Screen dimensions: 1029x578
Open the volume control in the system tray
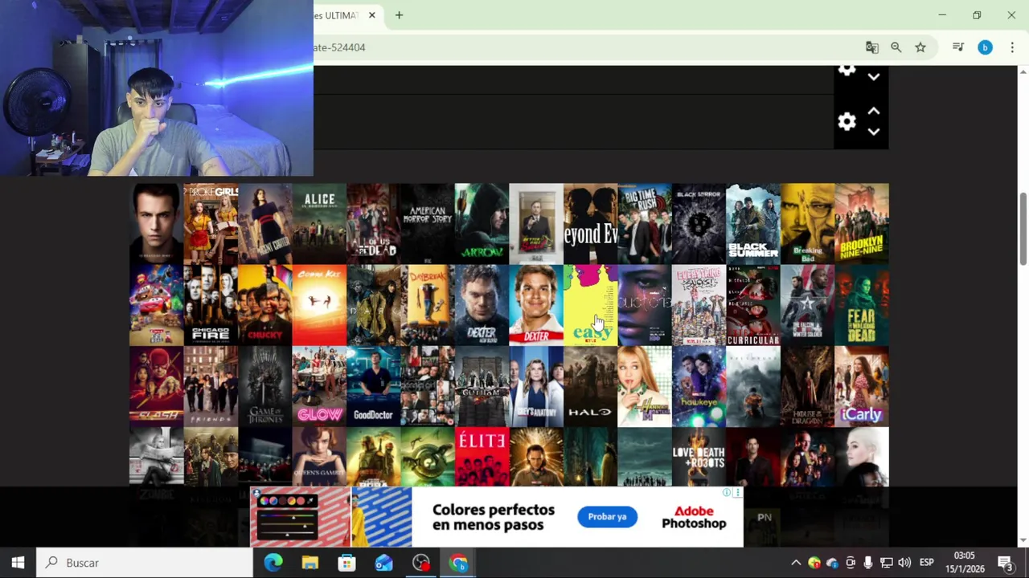[904, 563]
